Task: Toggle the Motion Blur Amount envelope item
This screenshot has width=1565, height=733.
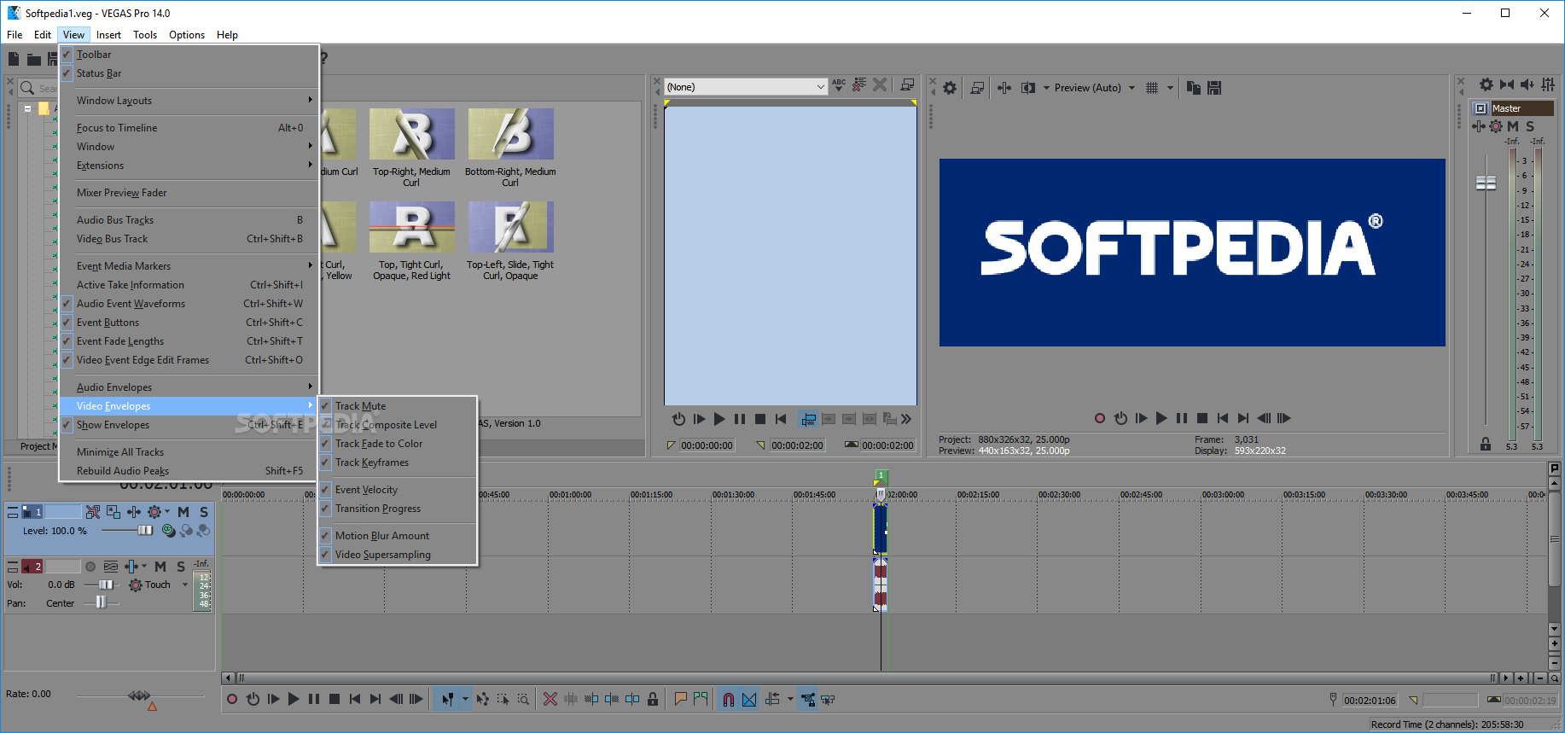Action: (x=397, y=536)
